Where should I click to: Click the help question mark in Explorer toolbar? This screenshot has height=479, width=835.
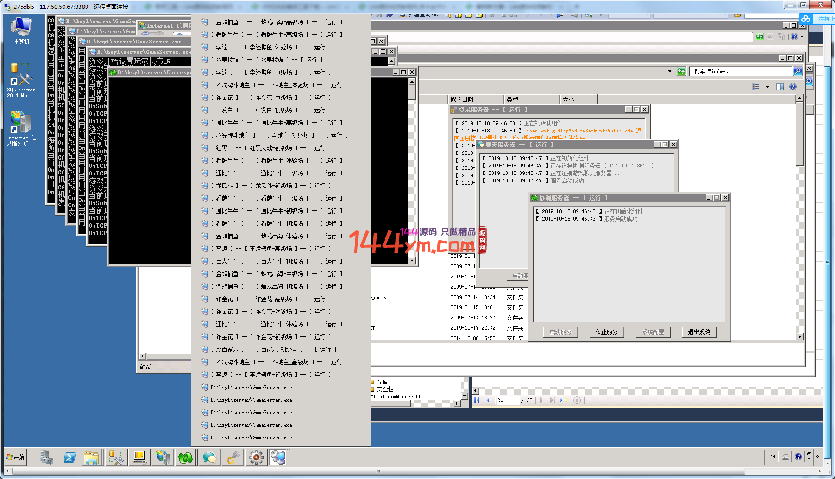pos(792,87)
